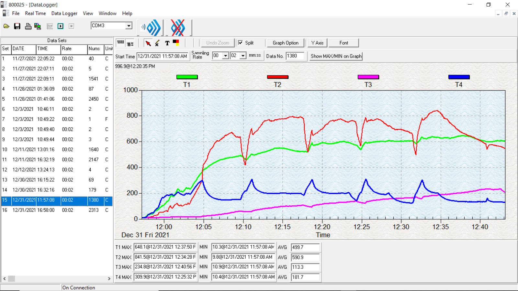The image size is (518, 291).
Task: Select the text T annotation tool
Action: pos(167,43)
